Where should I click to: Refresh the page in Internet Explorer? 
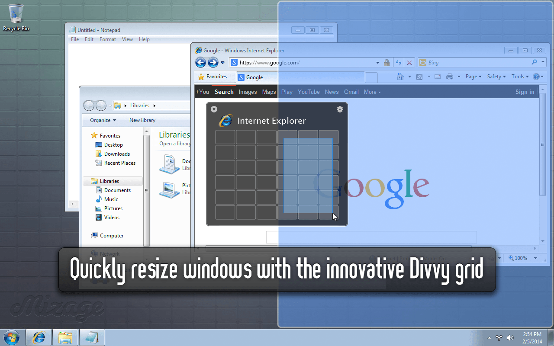pyautogui.click(x=399, y=63)
